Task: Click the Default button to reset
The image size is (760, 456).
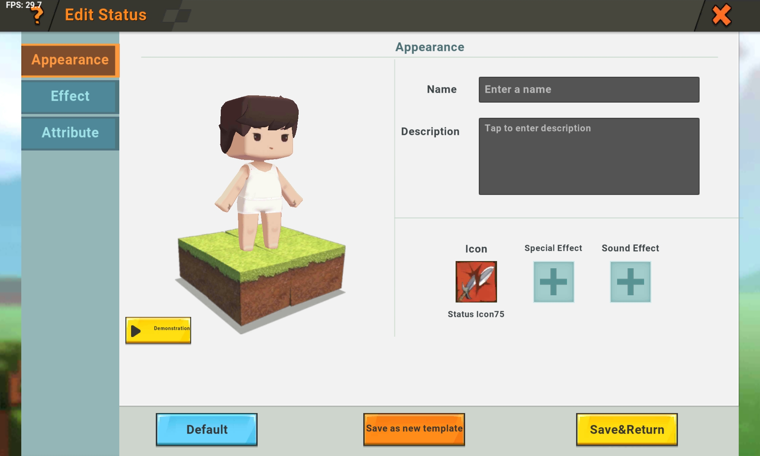Action: coord(207,429)
